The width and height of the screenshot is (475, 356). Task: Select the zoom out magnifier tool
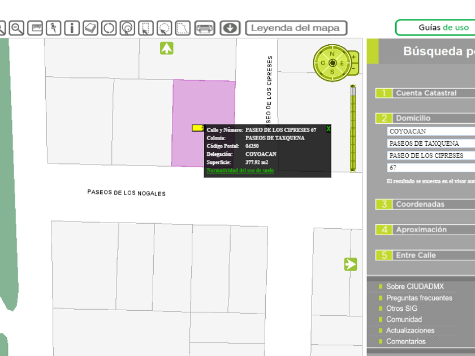[x=16, y=28]
